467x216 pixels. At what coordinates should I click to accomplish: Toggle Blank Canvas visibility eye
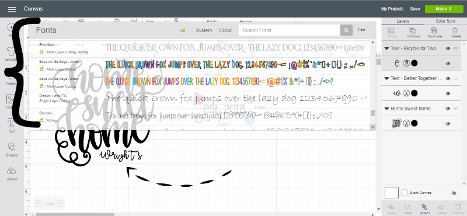click(x=454, y=193)
